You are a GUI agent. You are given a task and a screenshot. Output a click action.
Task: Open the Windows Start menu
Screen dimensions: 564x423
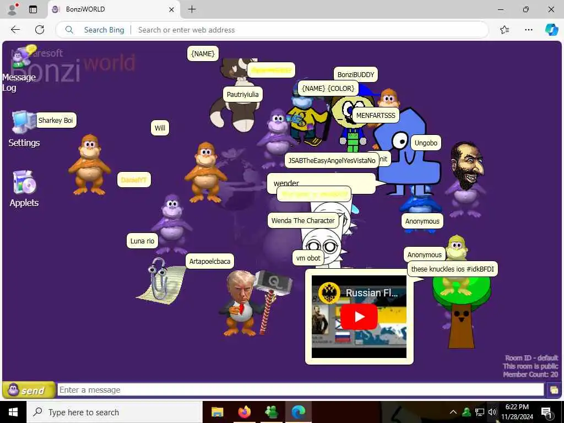click(13, 412)
